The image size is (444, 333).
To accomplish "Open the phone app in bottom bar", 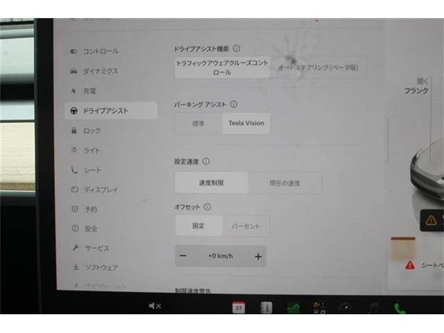I will (x=400, y=308).
